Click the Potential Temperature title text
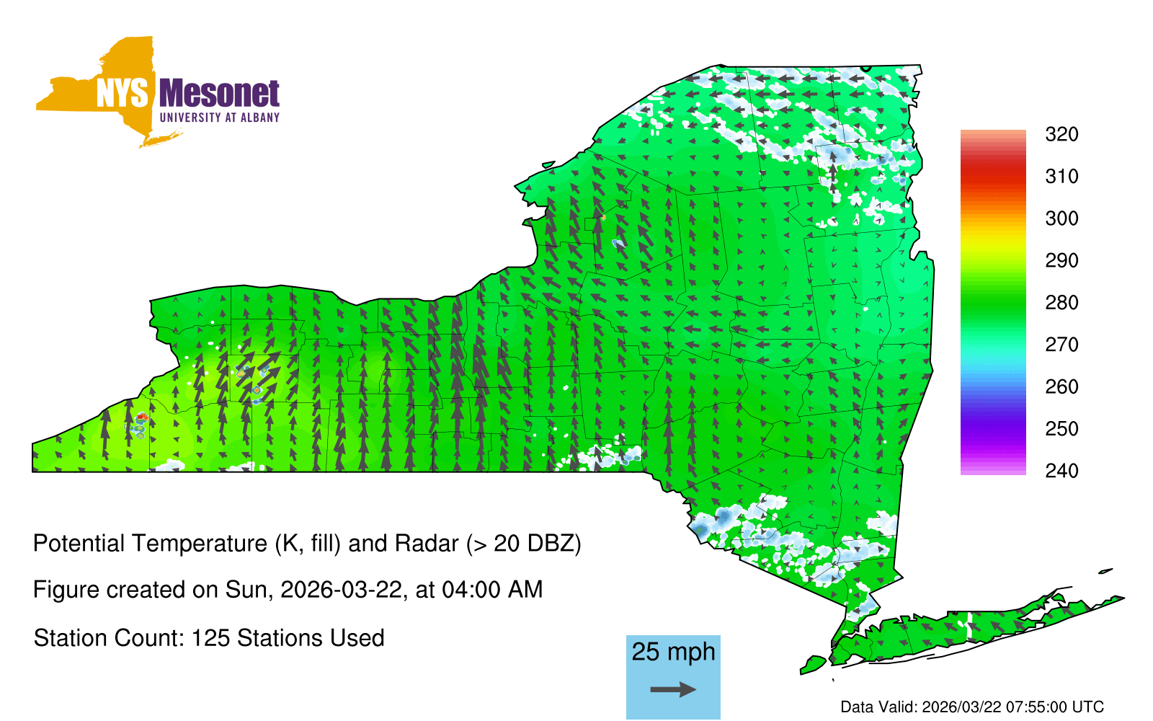Screen dimensions: 1153x721 [x=307, y=544]
